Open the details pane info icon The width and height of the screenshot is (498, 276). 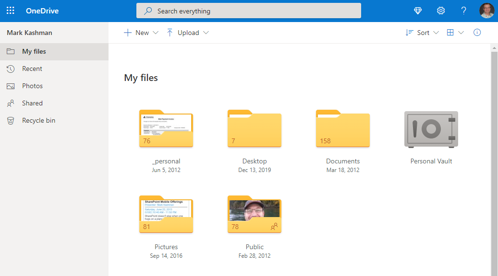point(477,32)
